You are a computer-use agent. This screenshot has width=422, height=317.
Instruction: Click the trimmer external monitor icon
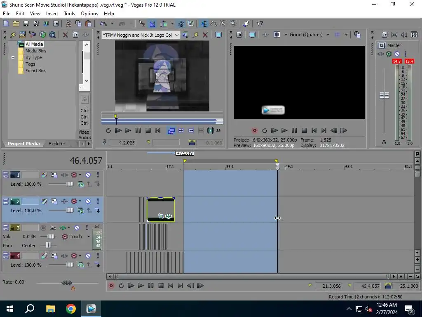pos(218,35)
